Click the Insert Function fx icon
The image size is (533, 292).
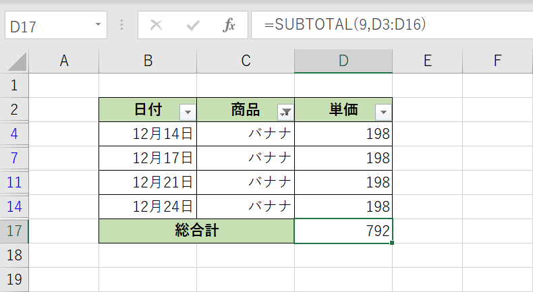coord(229,25)
